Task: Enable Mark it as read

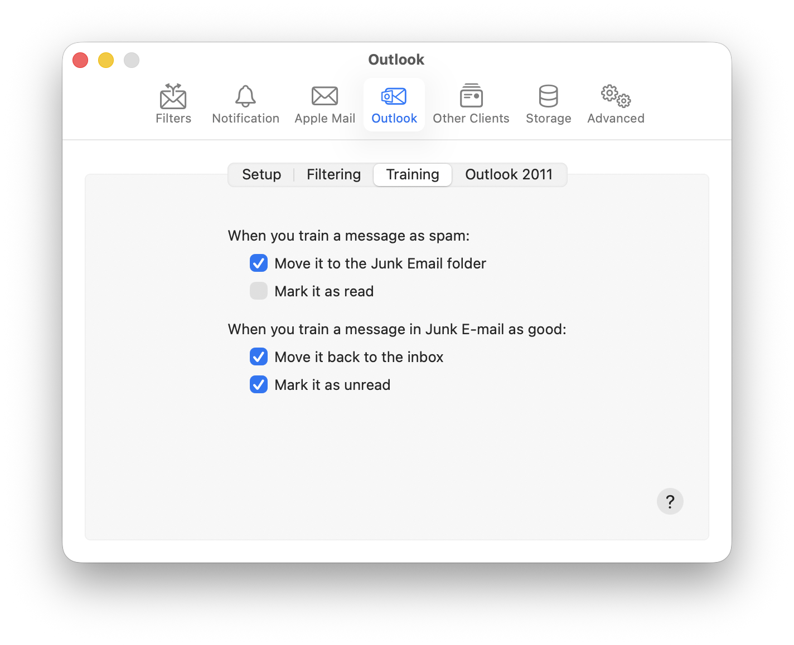Action: tap(259, 291)
